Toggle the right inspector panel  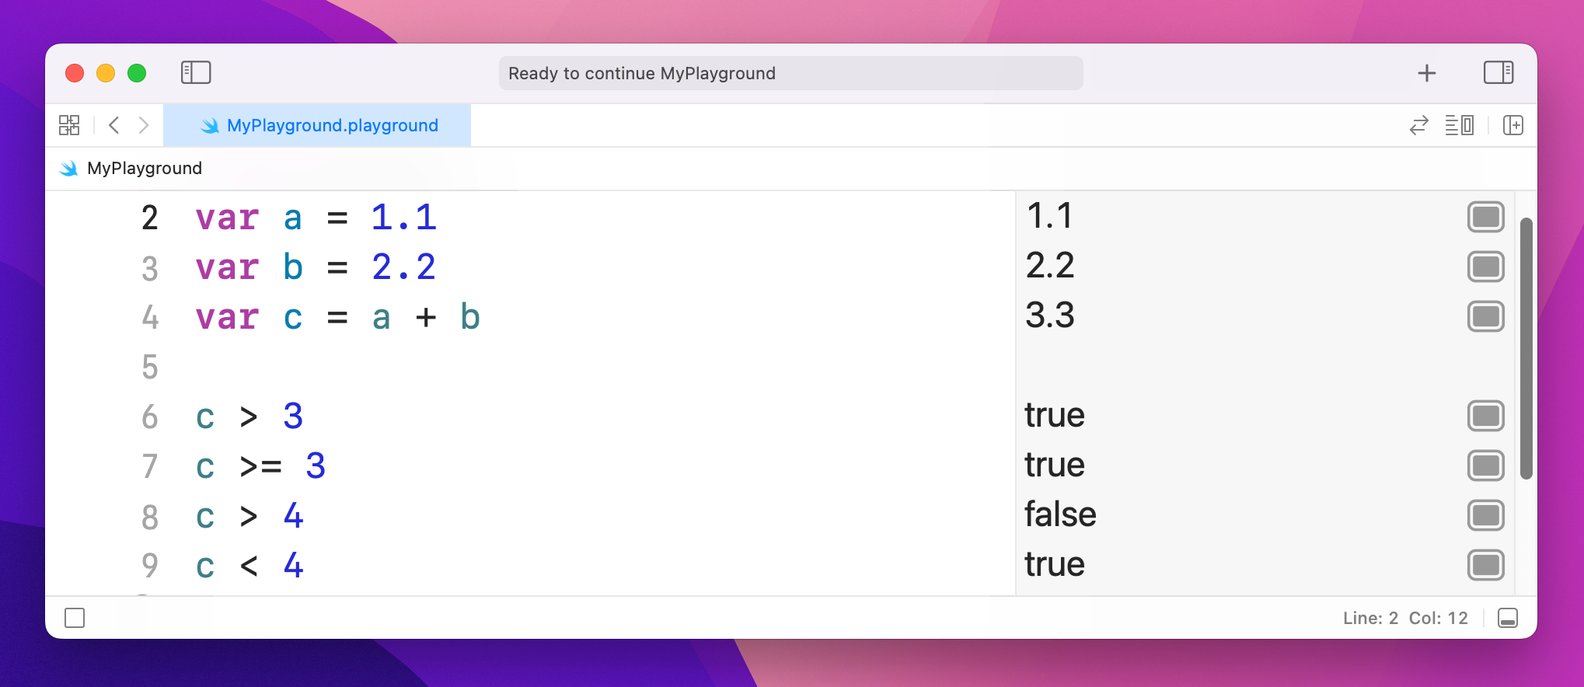tap(1498, 73)
